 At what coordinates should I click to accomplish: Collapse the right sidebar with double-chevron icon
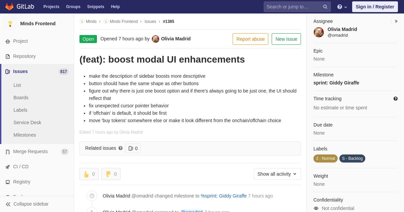point(396,21)
